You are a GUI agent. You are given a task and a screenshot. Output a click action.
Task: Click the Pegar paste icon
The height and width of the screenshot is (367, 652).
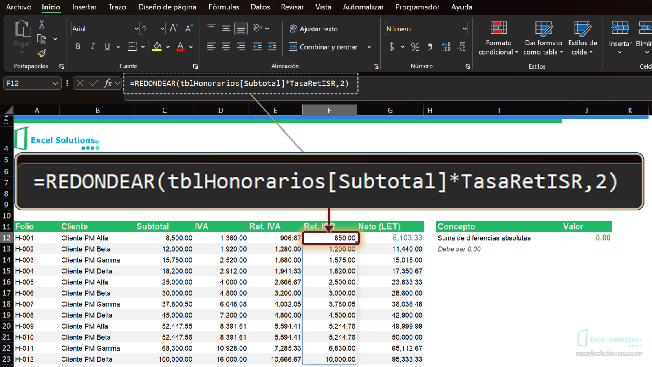pyautogui.click(x=22, y=29)
